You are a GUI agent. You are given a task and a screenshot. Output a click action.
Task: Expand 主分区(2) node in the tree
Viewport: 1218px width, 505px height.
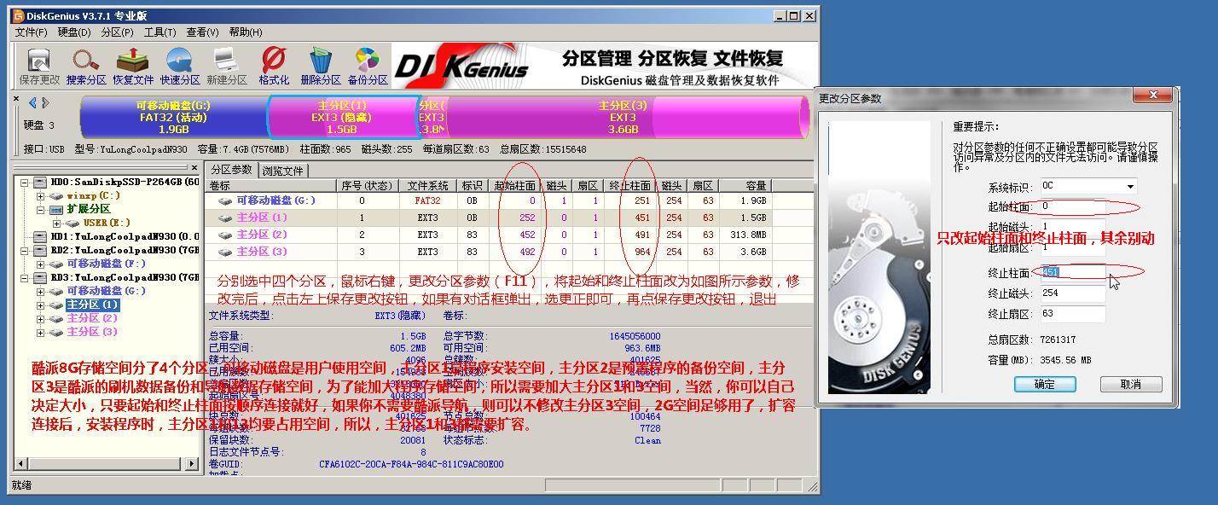point(40,318)
